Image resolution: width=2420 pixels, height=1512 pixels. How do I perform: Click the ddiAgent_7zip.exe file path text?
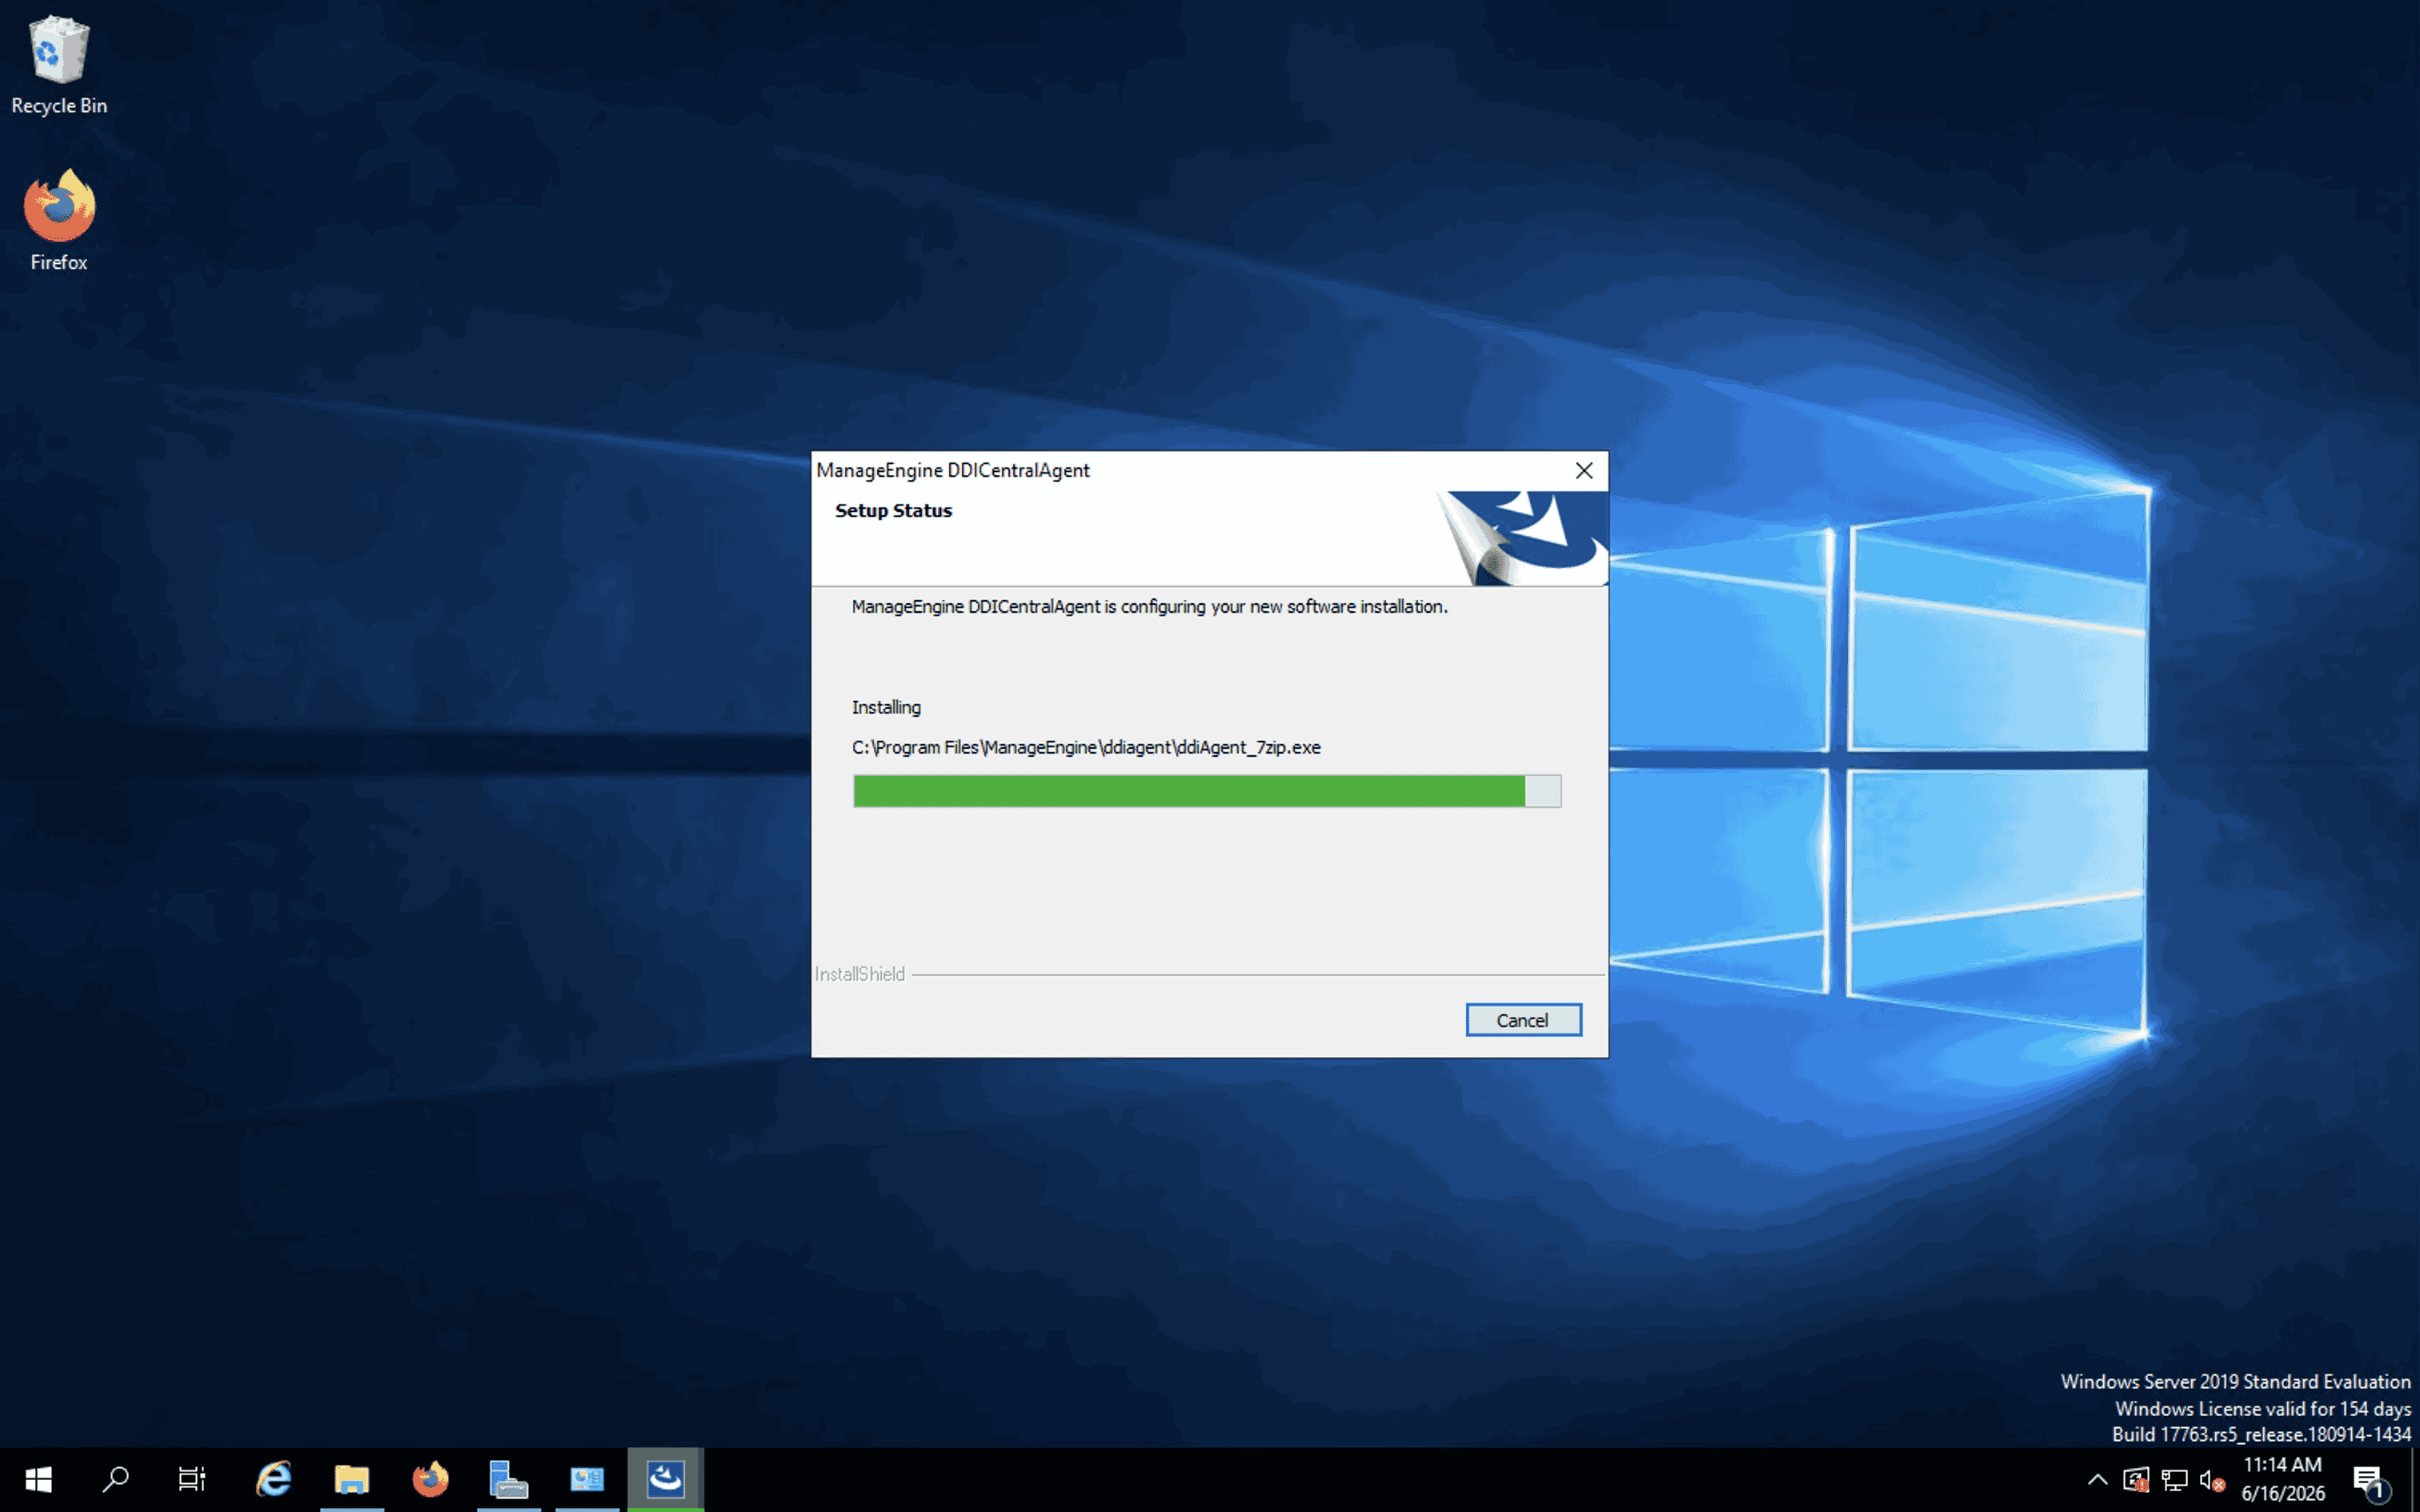(1086, 747)
